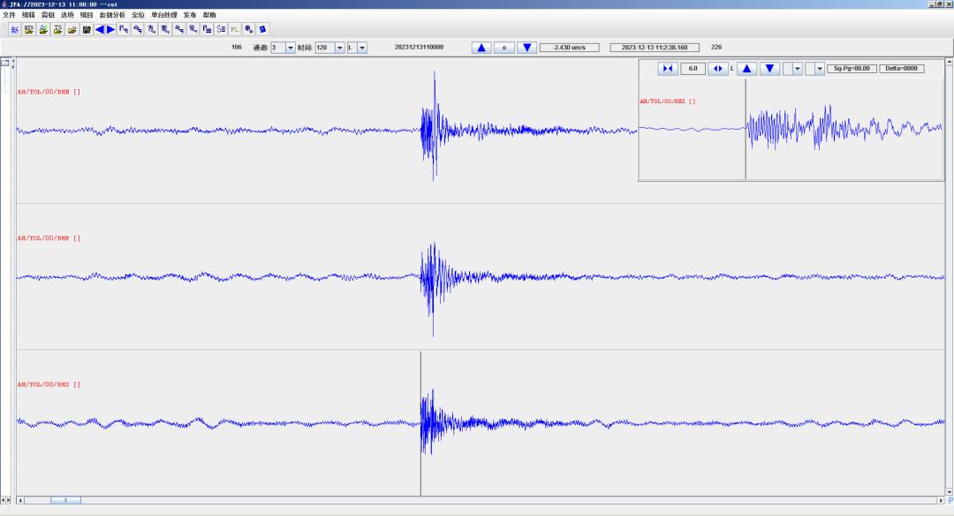Click the 'o' reset button
This screenshot has width=954, height=516.
(503, 48)
